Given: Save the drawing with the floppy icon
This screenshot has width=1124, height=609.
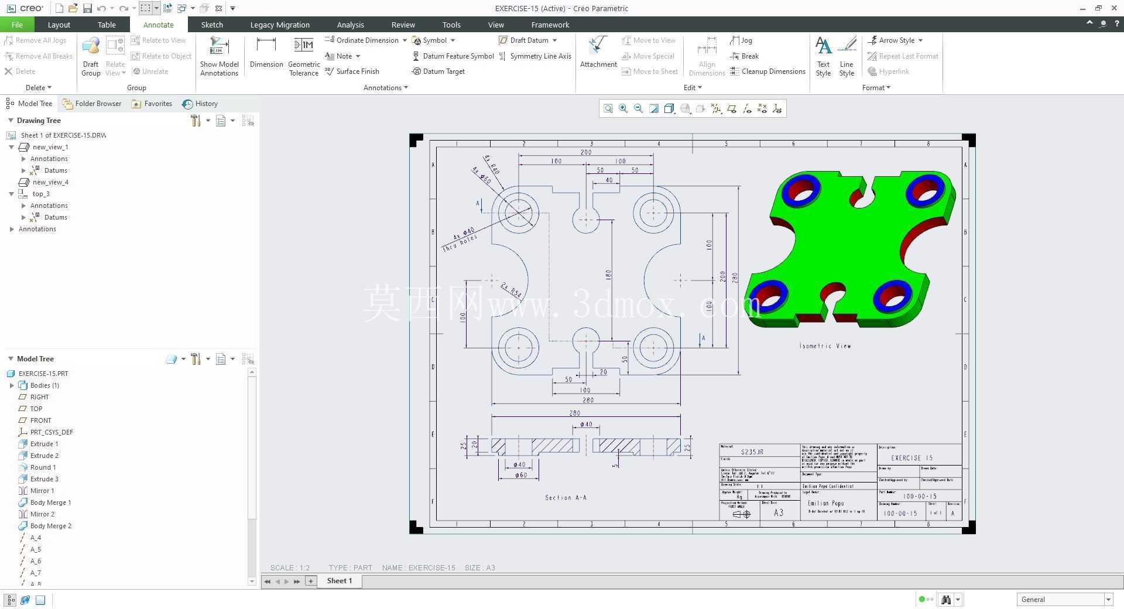Looking at the screenshot, I should coord(87,8).
